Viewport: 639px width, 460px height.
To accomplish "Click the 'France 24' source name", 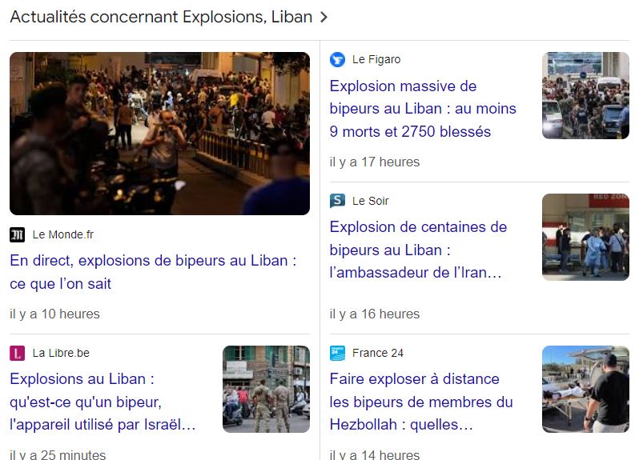I will [x=378, y=353].
